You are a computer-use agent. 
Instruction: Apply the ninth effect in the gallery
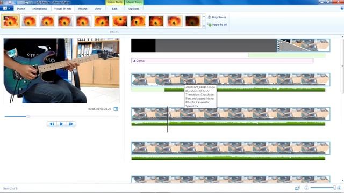point(156,21)
